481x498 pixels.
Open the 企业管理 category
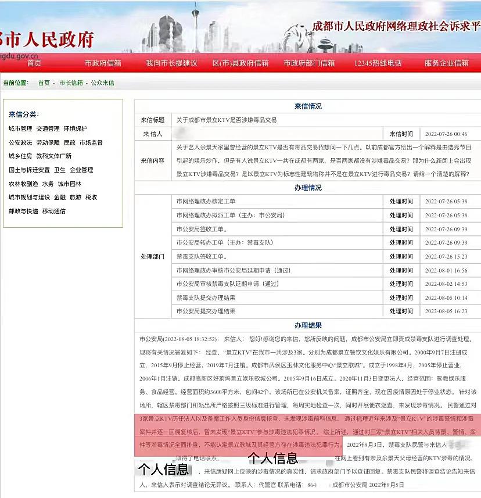81,170
